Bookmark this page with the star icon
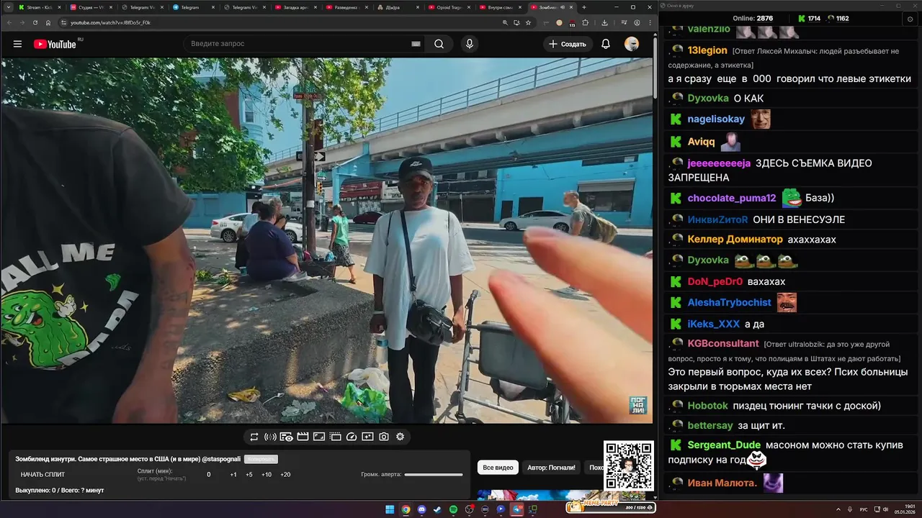The image size is (922, 518). [528, 22]
